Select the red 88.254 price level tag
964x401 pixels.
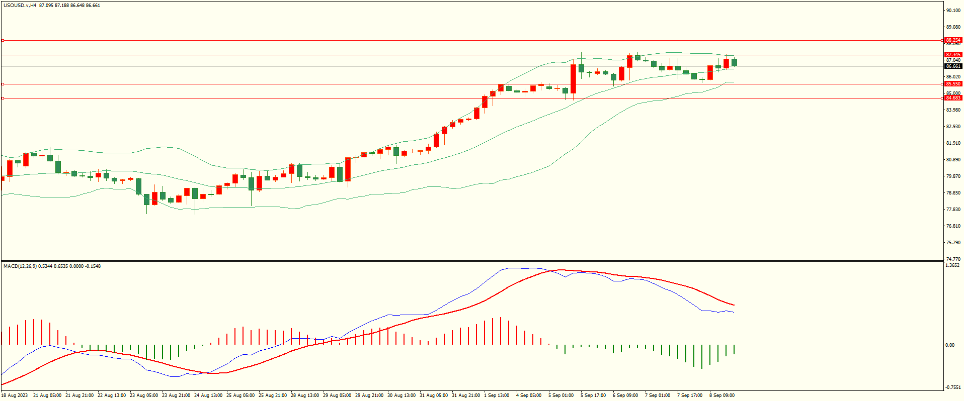[953, 40]
